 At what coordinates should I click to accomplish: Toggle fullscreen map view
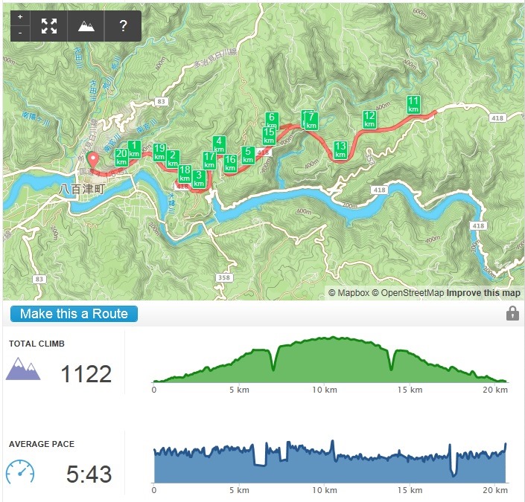coord(49,26)
